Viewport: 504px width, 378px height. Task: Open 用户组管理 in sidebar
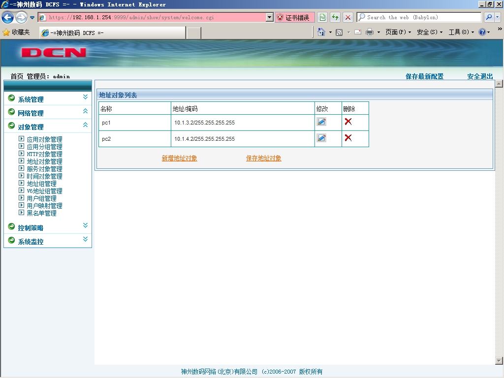[41, 198]
